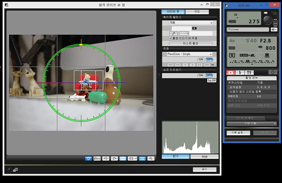
Task: Click the exposure compensation scale
Action: (x=252, y=62)
